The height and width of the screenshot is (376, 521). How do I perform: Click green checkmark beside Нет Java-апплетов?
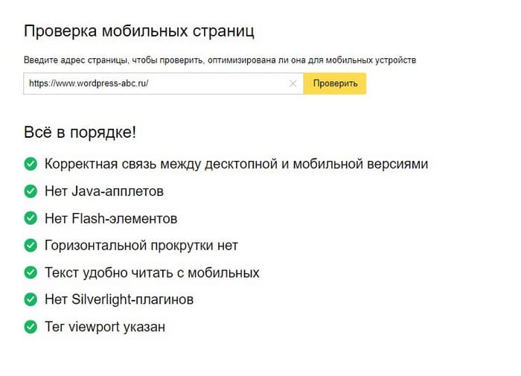coord(31,191)
